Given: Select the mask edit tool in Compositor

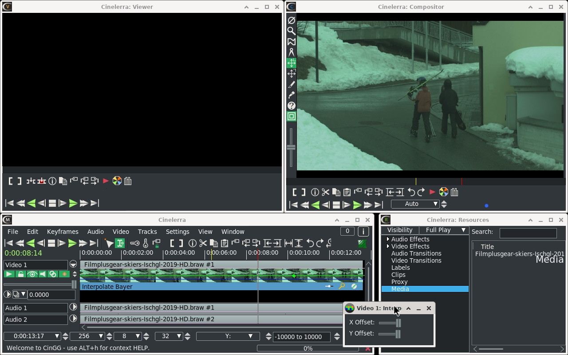Looking at the screenshot, I should tap(291, 41).
